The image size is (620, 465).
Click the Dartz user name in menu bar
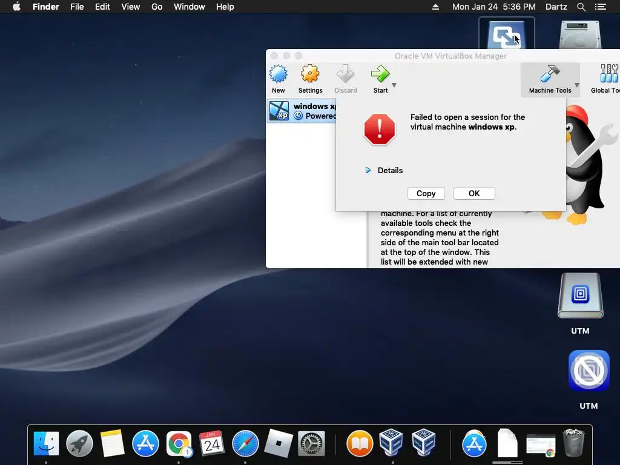pyautogui.click(x=556, y=7)
